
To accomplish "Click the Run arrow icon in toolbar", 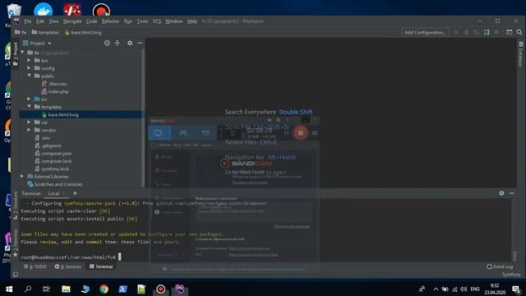I will coord(456,32).
